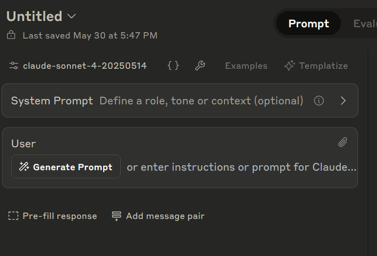Click the paperclip attachment icon
The image size is (377, 256).
343,142
